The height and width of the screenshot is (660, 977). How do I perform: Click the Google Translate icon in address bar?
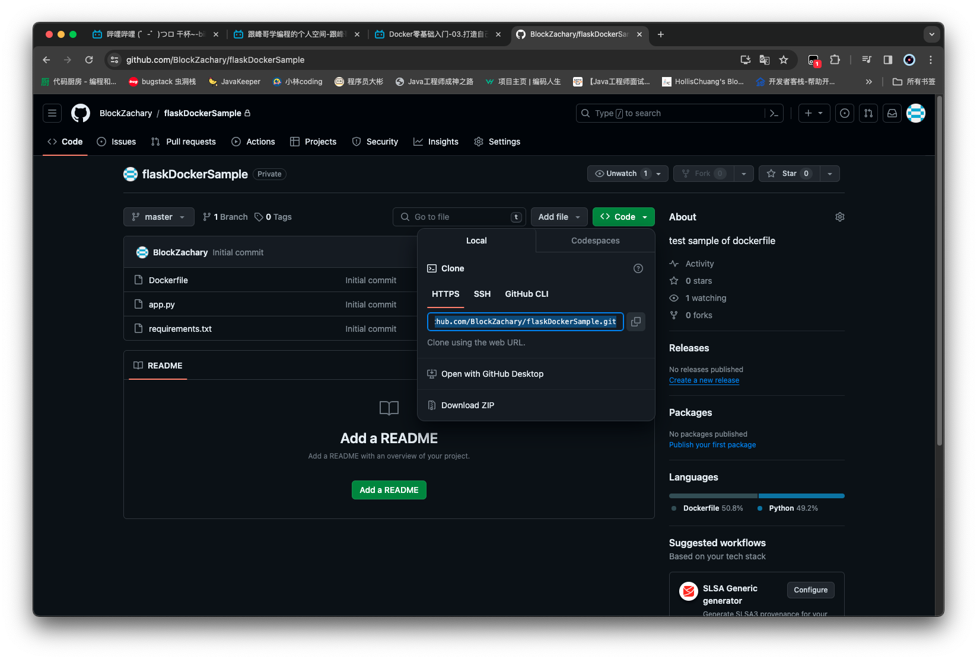765,60
